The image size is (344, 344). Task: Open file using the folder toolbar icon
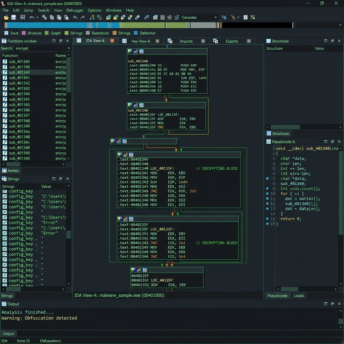[6, 17]
